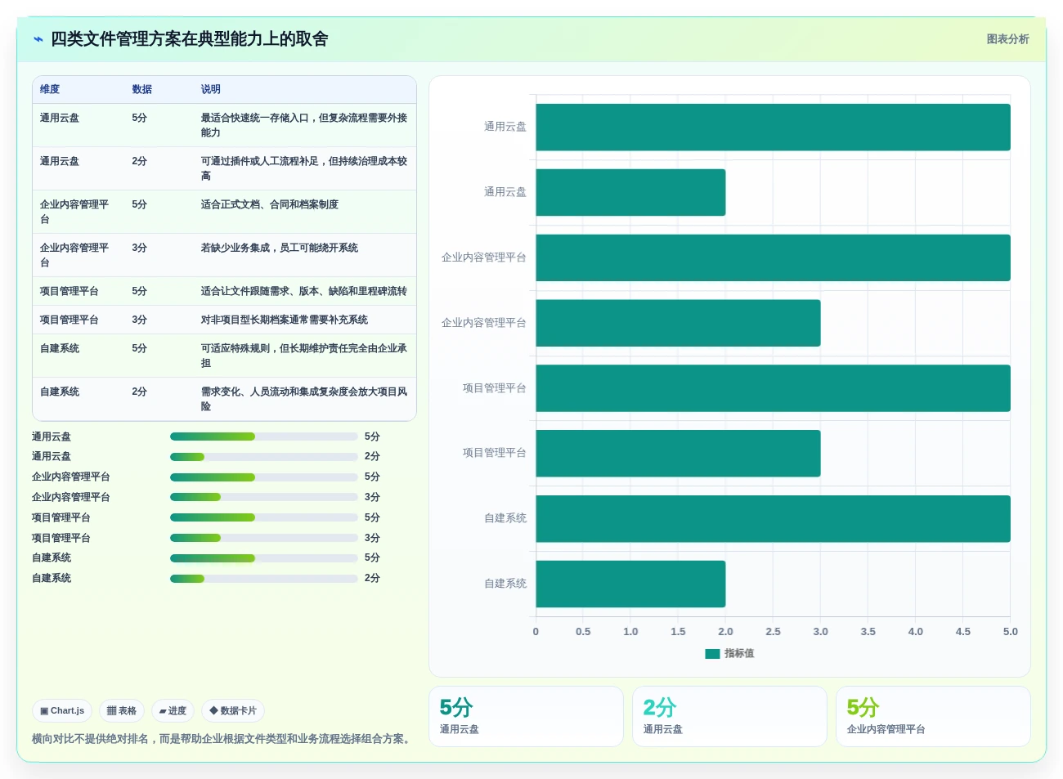
Task: Click the progress bar for 项目管理平台 at 5分
Action: click(x=264, y=517)
